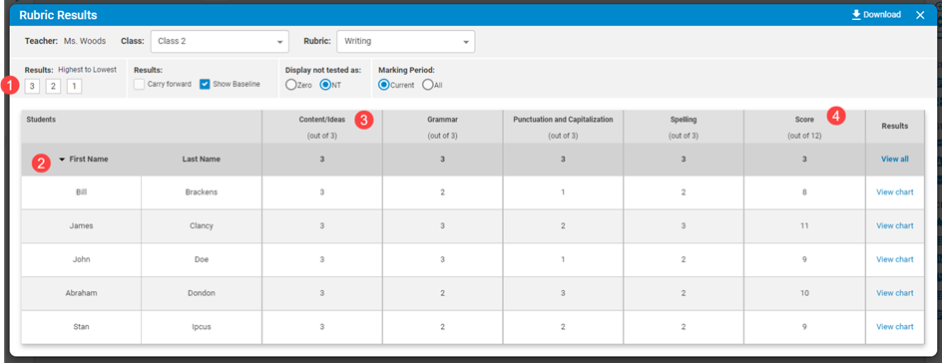Click the First Name sort arrow
The image size is (942, 363).
click(62, 160)
